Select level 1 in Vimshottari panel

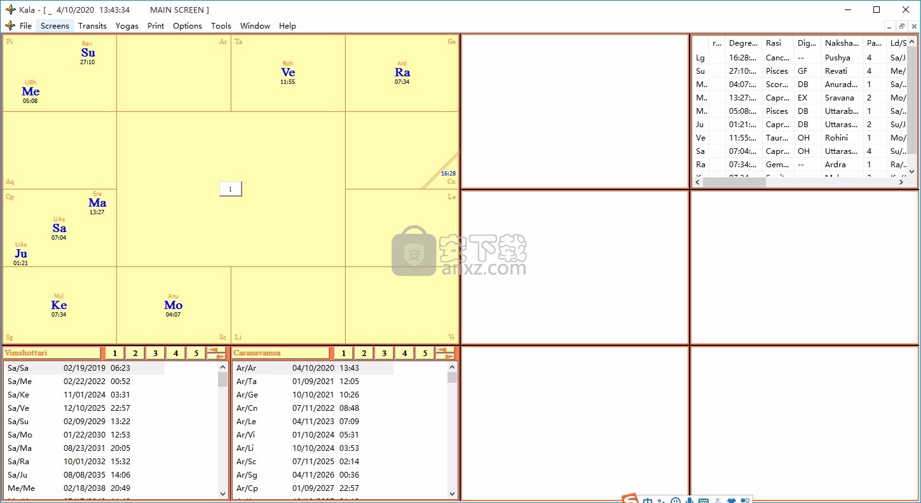114,354
